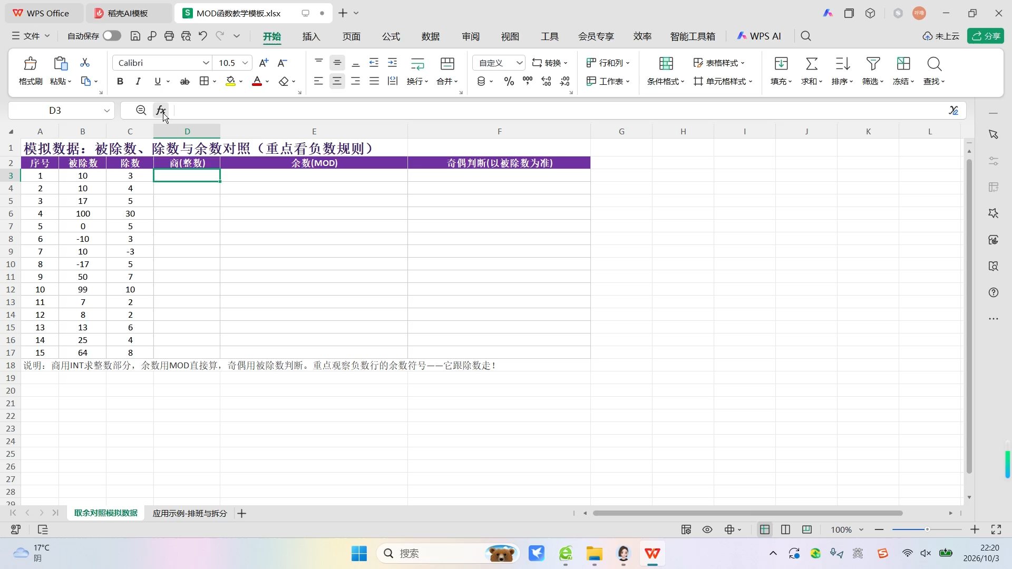This screenshot has height=569, width=1012.
Task: Toggle eye protection mode icon in status bar
Action: pyautogui.click(x=707, y=529)
